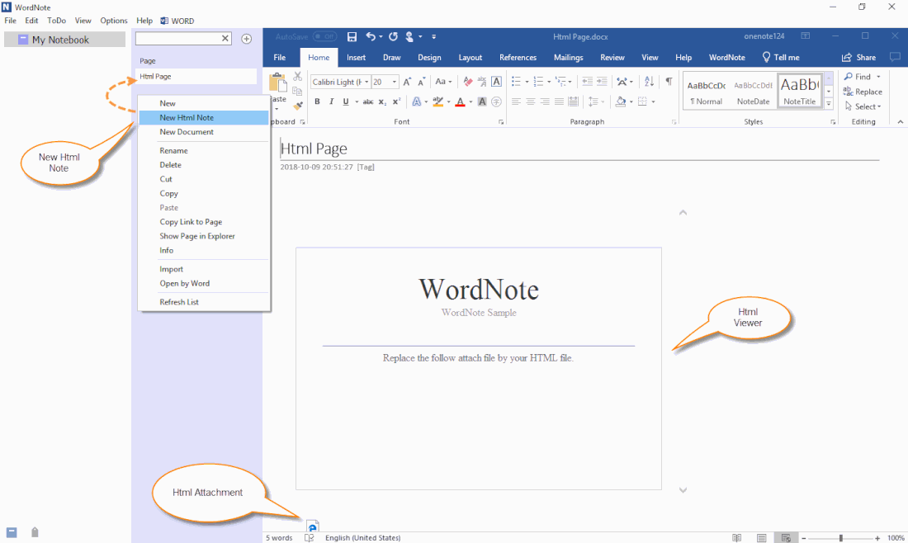The image size is (908, 543).
Task: Zoom in with the plus button
Action: point(877,538)
